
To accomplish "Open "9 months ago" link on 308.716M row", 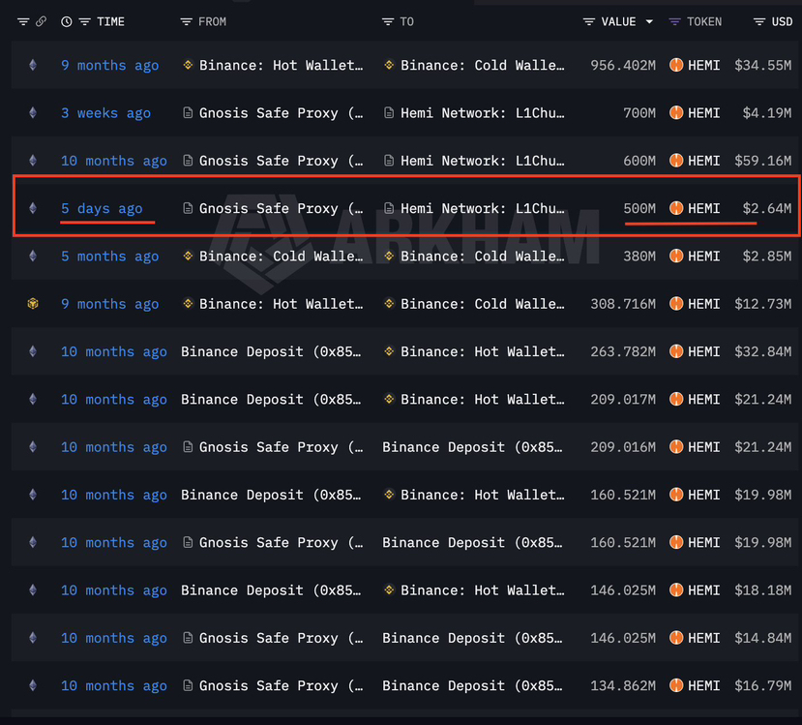I will 110,304.
